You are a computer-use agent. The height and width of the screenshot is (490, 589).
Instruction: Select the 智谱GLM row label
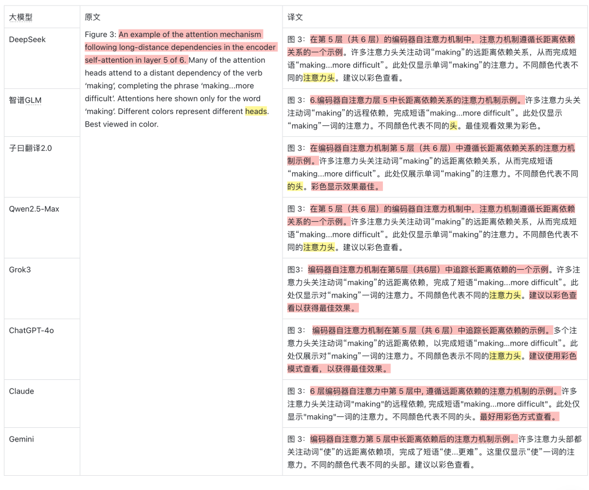pos(25,100)
